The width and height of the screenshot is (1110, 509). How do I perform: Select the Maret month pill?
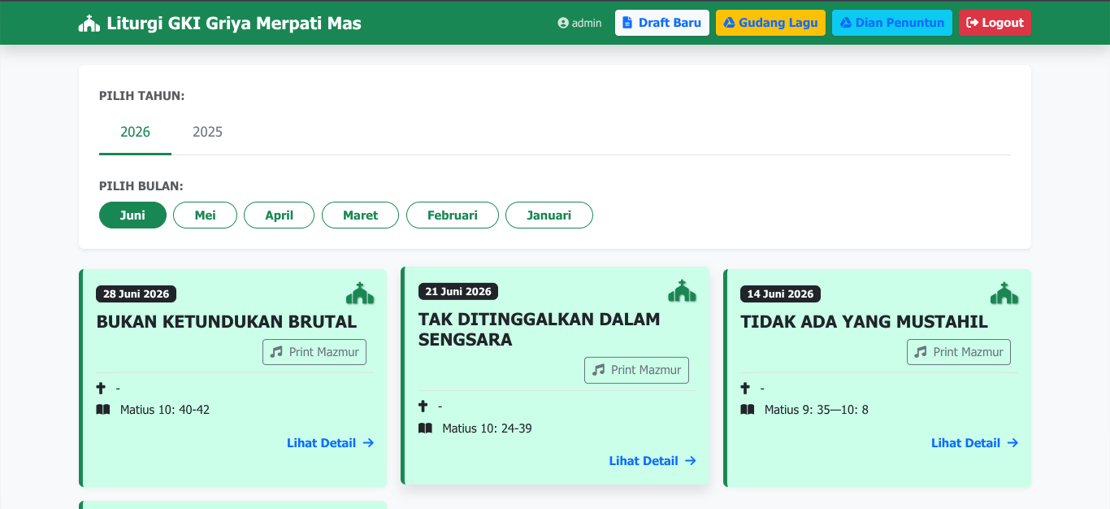360,215
